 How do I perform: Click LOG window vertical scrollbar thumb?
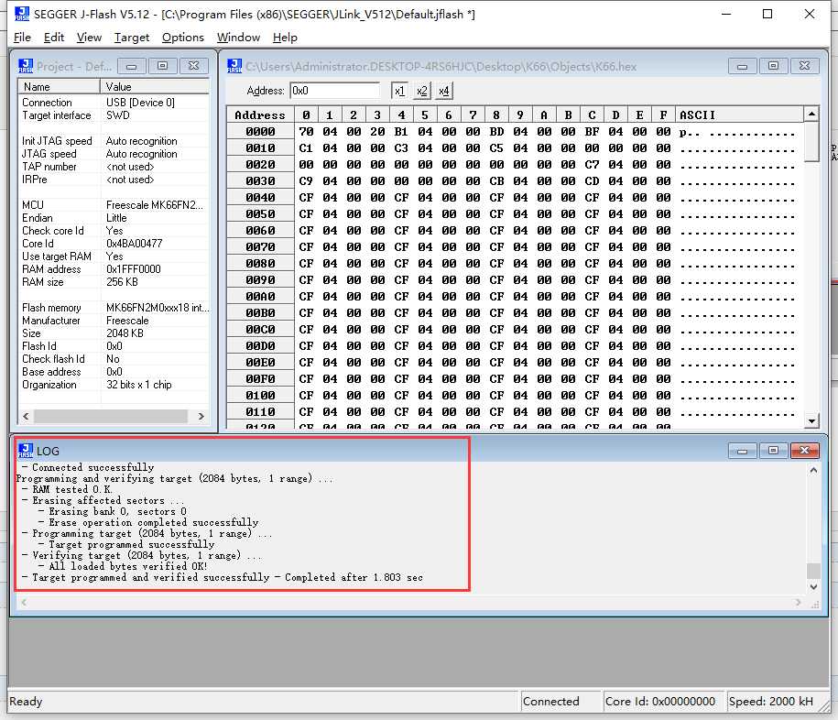[x=813, y=571]
